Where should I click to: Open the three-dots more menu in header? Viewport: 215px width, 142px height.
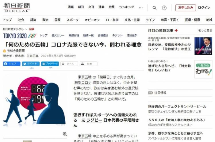(141, 8)
